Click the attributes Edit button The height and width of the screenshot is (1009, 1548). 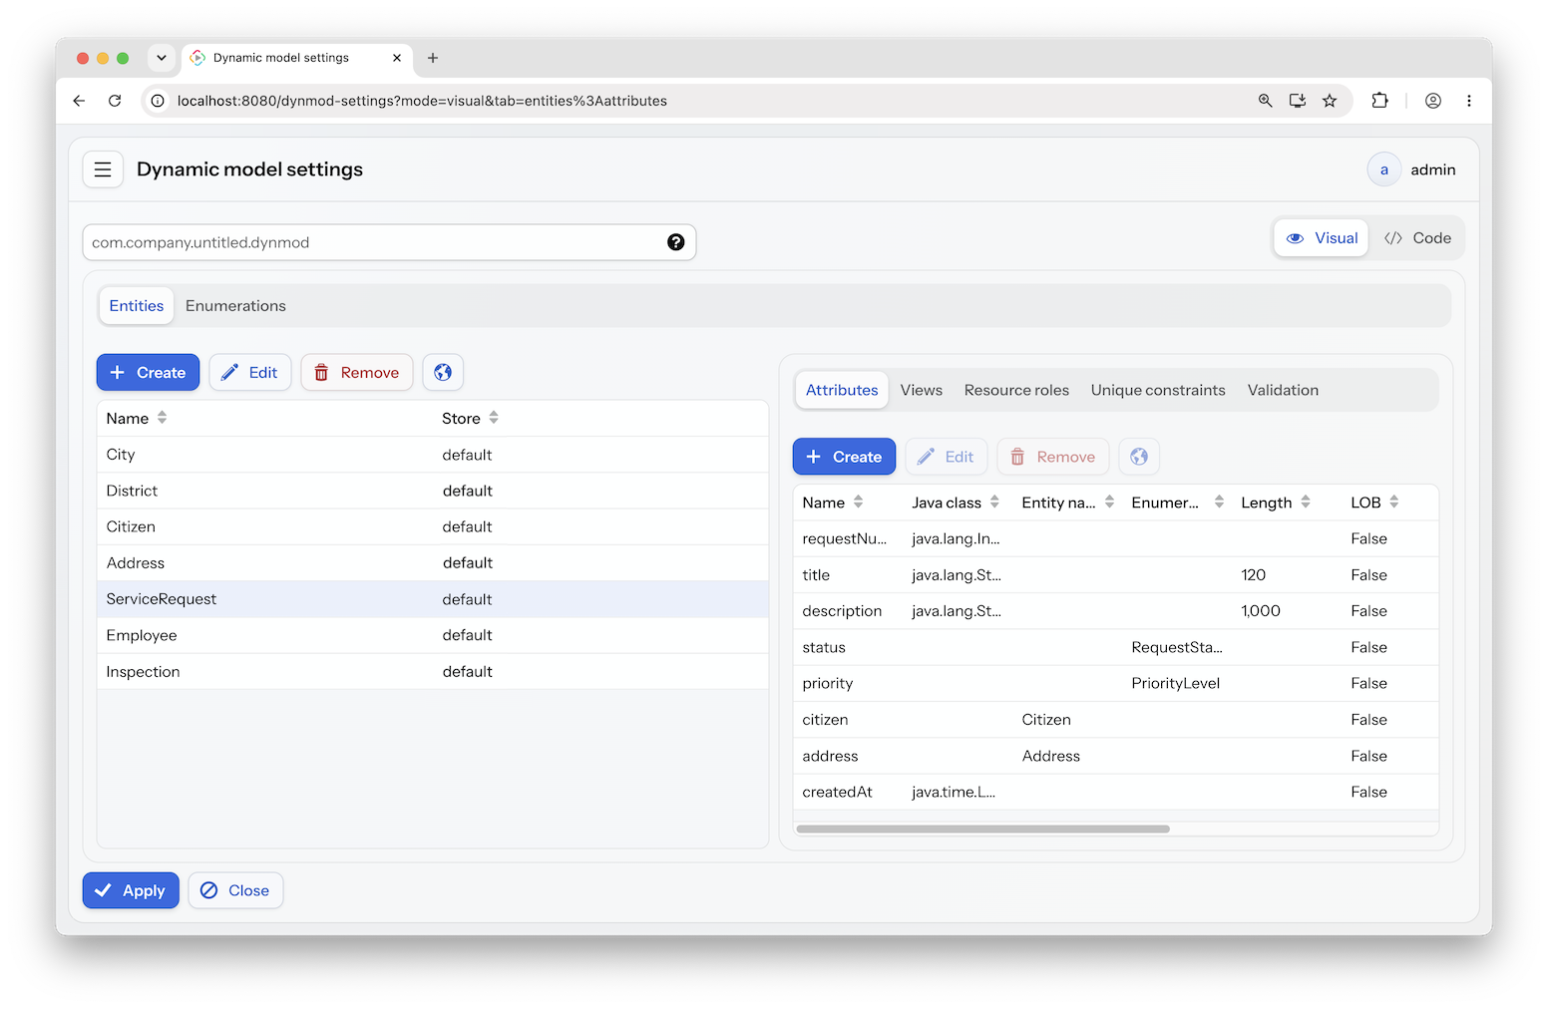coord(947,457)
